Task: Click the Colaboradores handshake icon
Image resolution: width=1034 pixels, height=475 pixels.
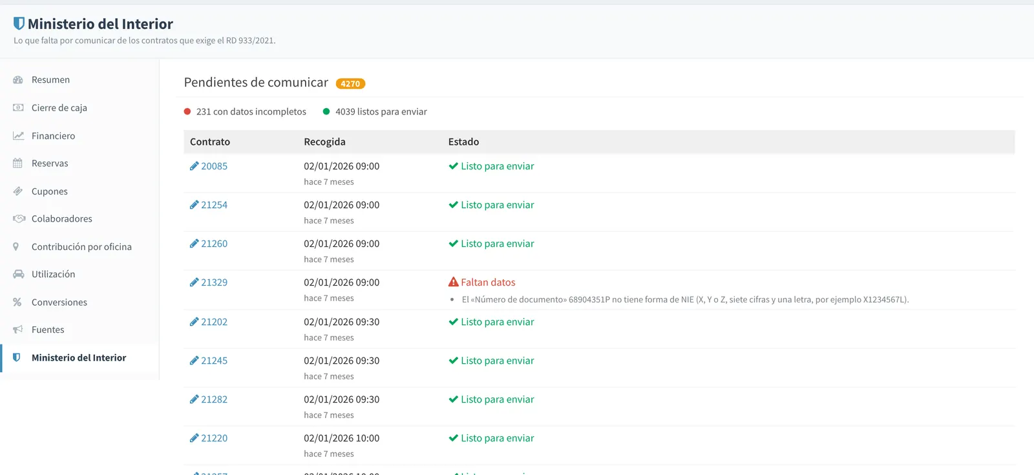Action: pos(19,219)
